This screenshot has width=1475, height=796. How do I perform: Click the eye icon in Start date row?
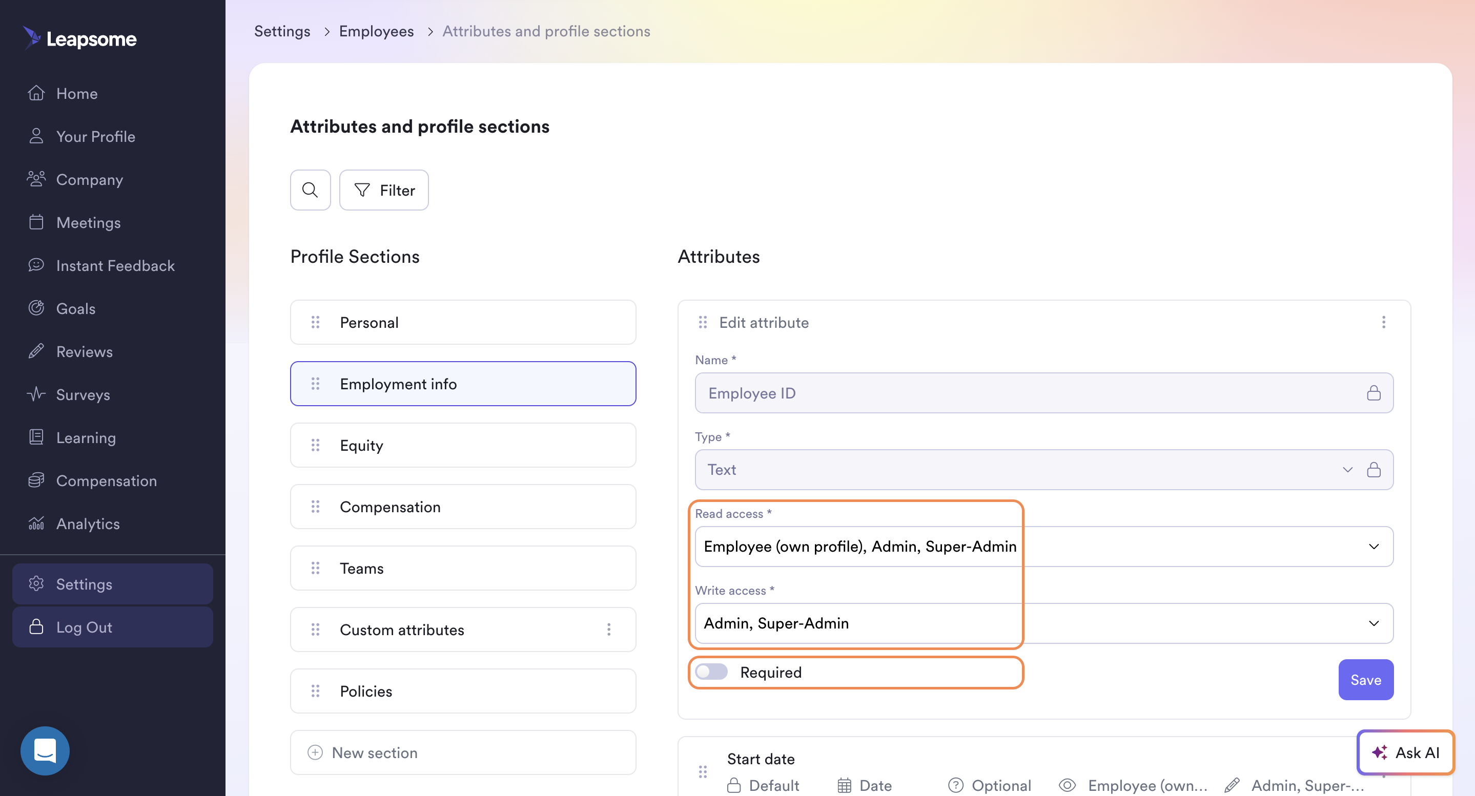pos(1068,785)
